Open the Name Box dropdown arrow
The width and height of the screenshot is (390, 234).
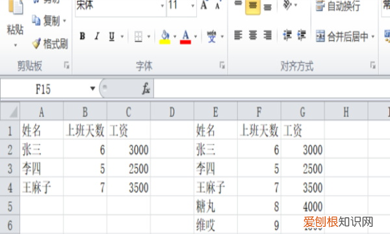[x=92, y=88]
